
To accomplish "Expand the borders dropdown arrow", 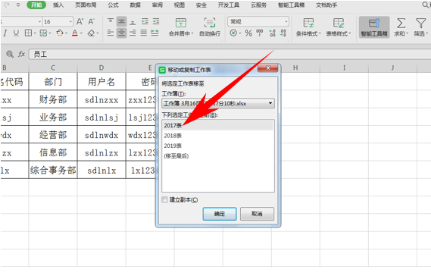I will tap(35, 33).
